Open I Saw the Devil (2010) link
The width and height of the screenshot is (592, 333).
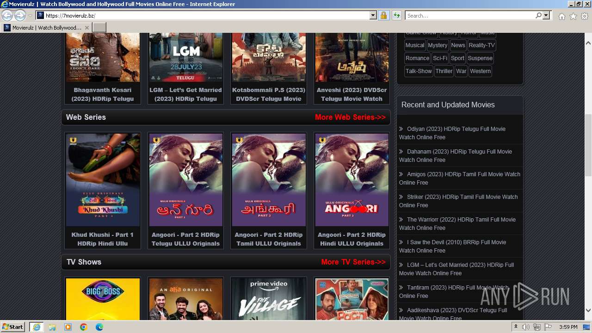point(453,247)
